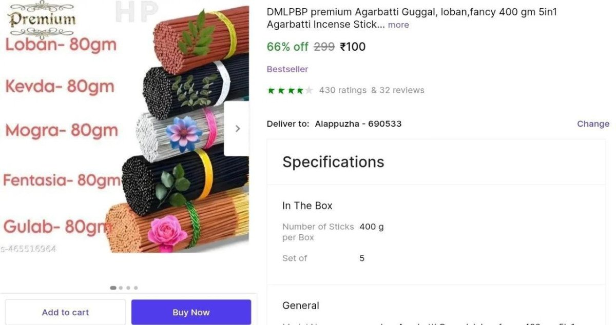This screenshot has height=325, width=616.
Task: Go to the third carousel dot
Action: pyautogui.click(x=128, y=288)
